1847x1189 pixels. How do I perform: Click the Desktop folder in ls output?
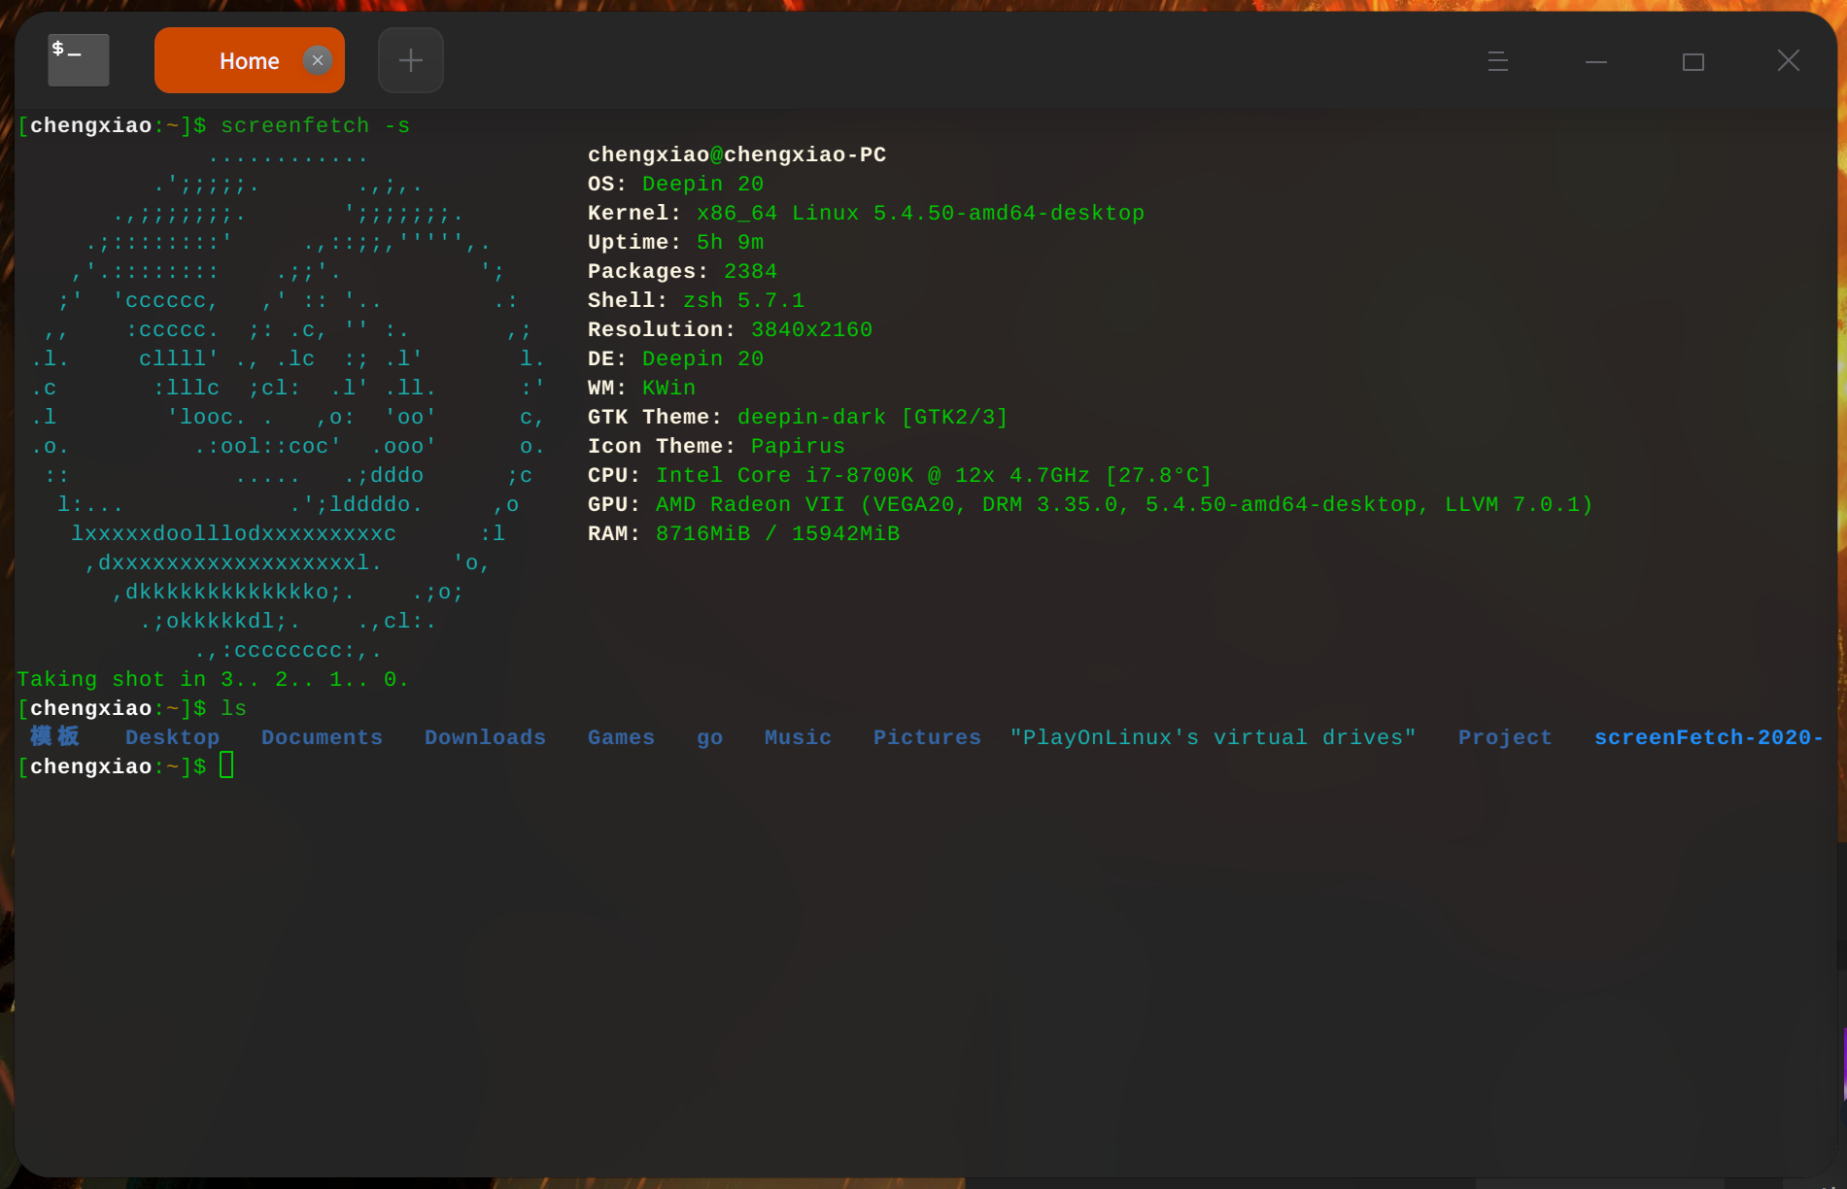click(x=172, y=737)
